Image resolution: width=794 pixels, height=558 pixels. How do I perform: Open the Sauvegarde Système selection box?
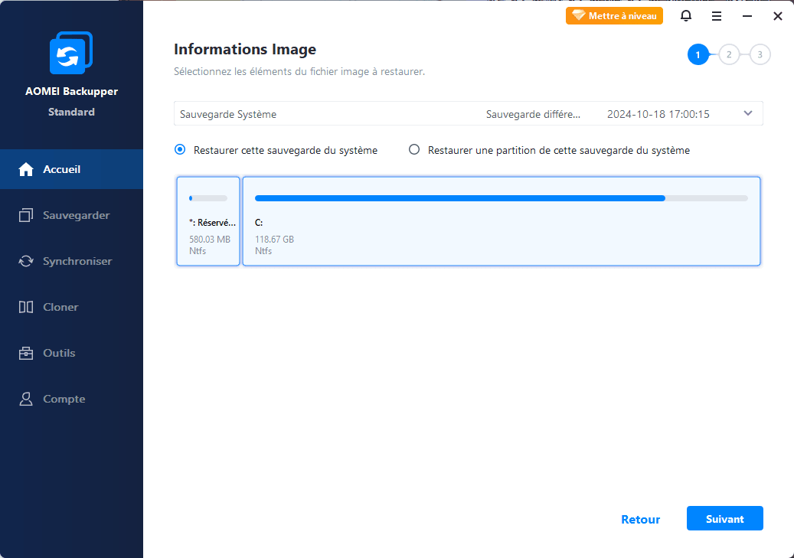point(468,113)
